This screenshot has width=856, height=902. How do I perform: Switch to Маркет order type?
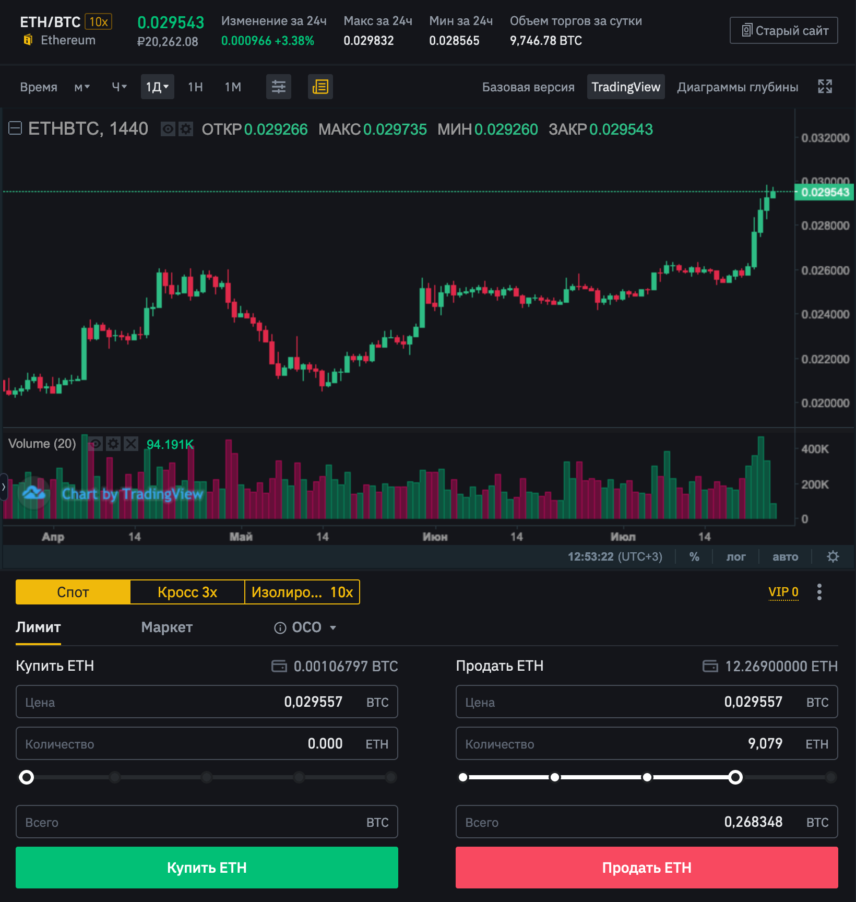167,627
